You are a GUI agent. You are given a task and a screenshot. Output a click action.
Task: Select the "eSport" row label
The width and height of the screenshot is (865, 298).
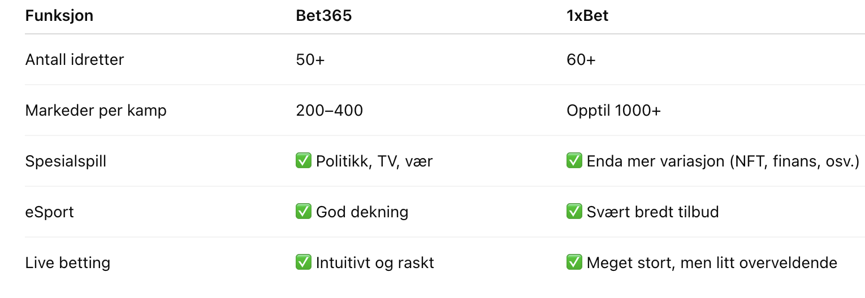click(50, 212)
